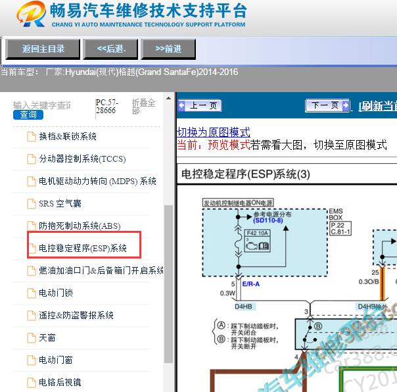The height and width of the screenshot is (392, 397).
Task: Click document icon beside 电铬后视镜
Action: [x=32, y=382]
